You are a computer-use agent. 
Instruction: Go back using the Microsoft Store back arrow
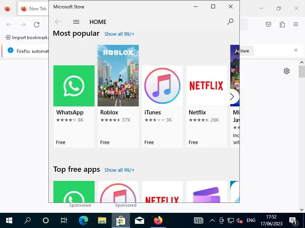pos(58,22)
